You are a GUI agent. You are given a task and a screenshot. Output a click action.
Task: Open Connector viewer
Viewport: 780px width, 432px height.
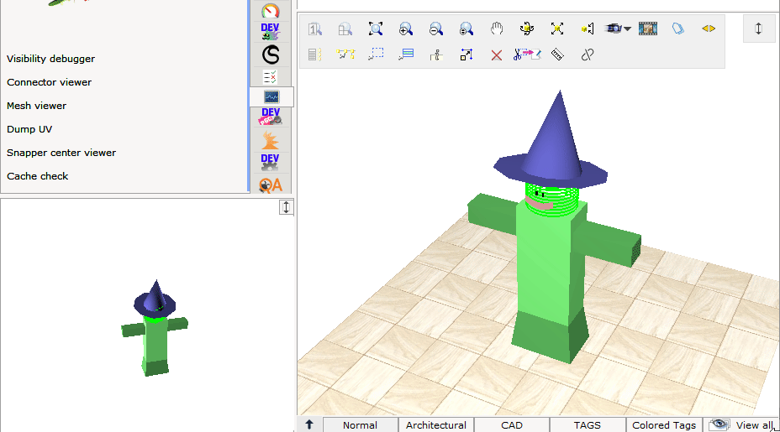(x=50, y=82)
